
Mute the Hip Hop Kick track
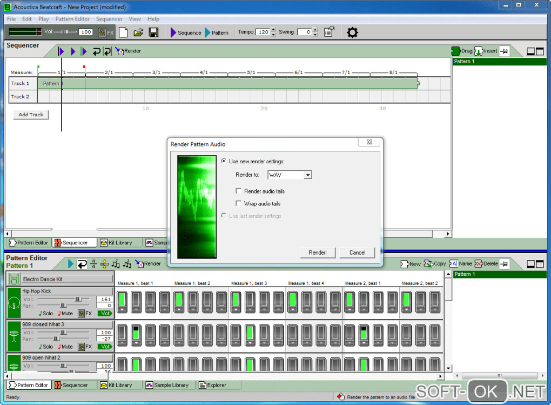tap(65, 313)
